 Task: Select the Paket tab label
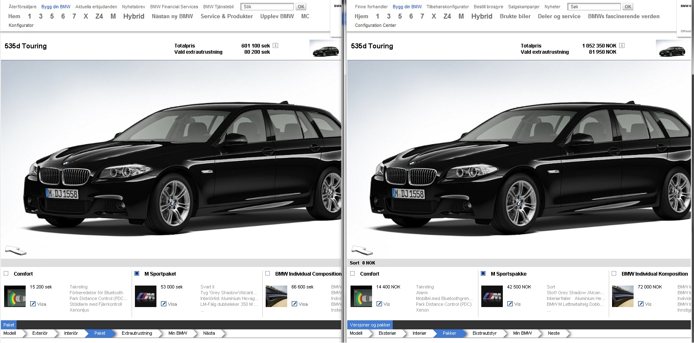(x=9, y=325)
